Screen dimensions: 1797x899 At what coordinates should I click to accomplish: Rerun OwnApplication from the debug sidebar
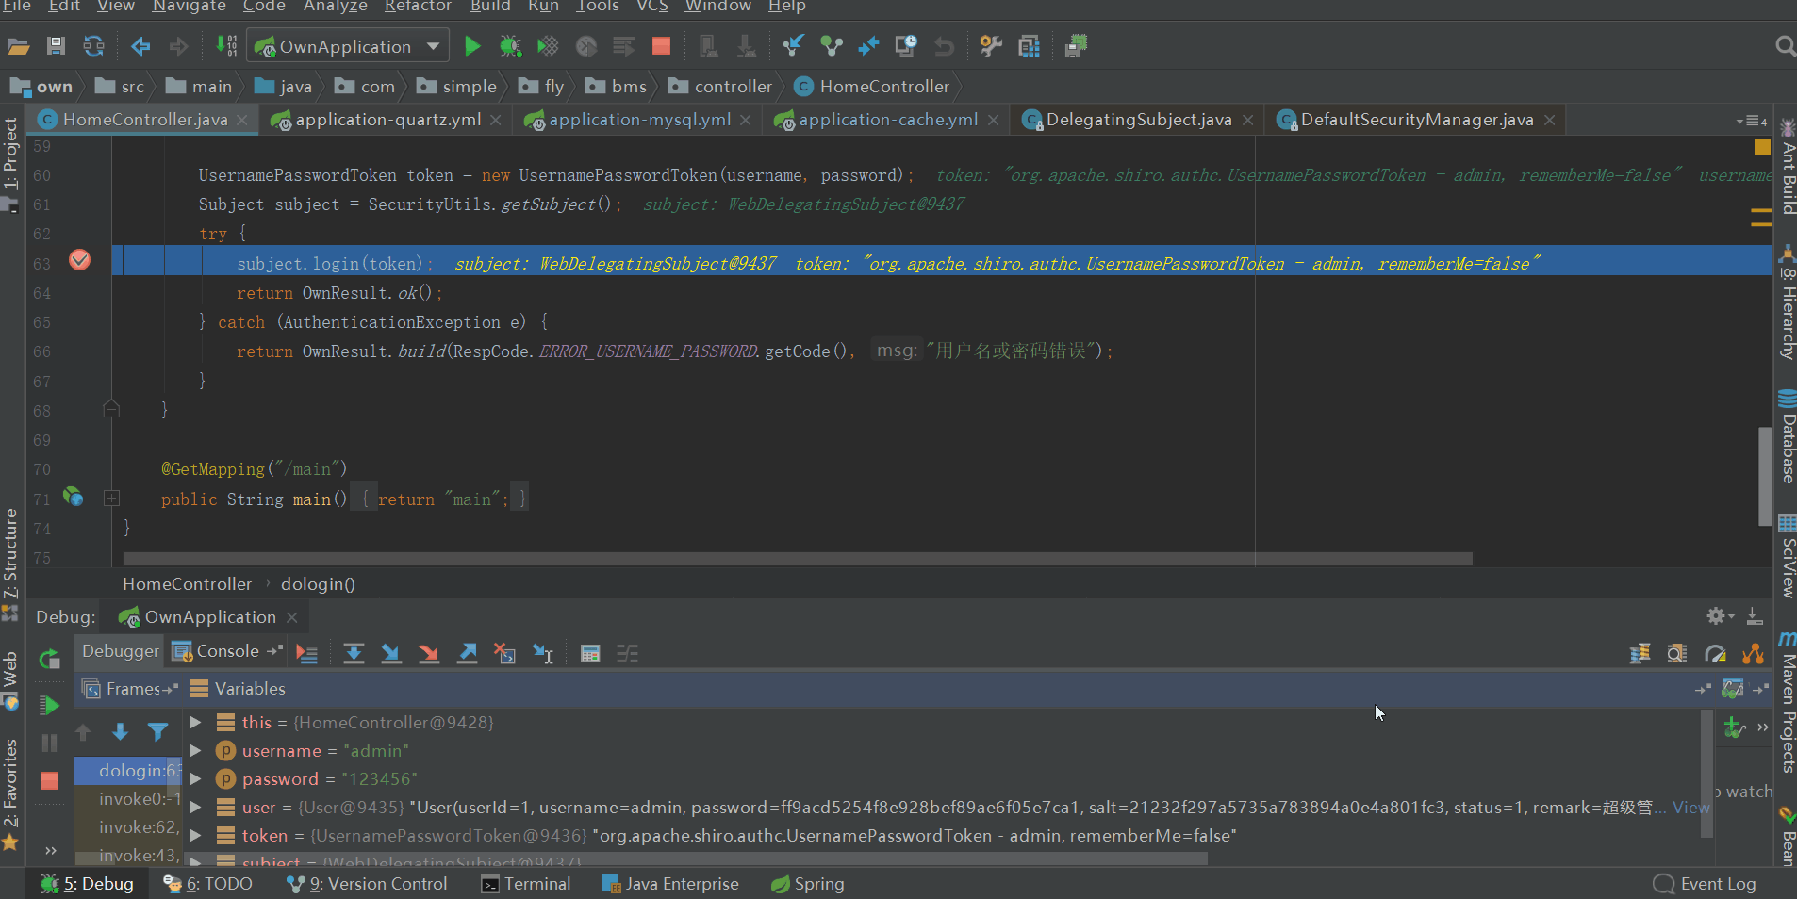[x=50, y=659]
